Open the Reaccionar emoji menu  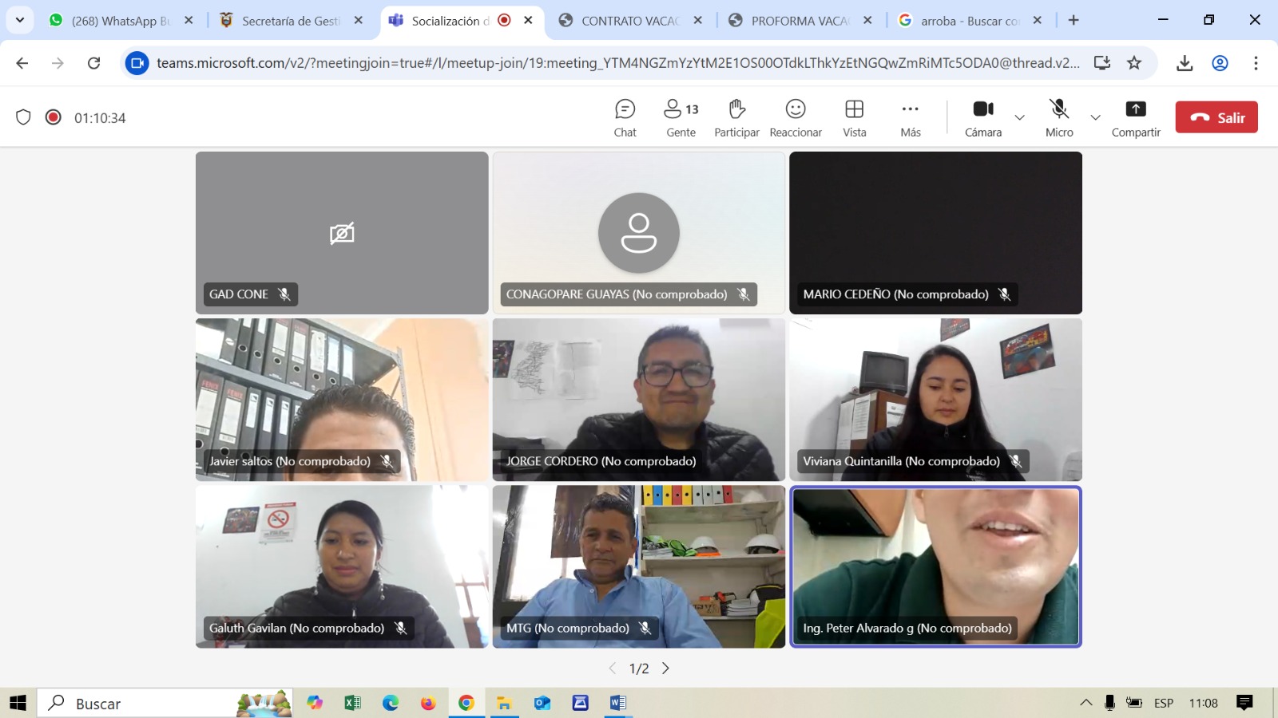click(x=796, y=117)
